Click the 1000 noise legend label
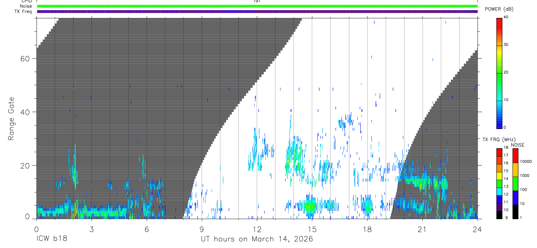 pos(524,175)
